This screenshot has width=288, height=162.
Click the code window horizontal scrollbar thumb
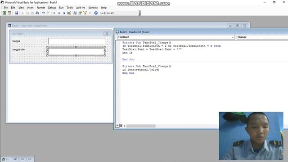(x=141, y=126)
